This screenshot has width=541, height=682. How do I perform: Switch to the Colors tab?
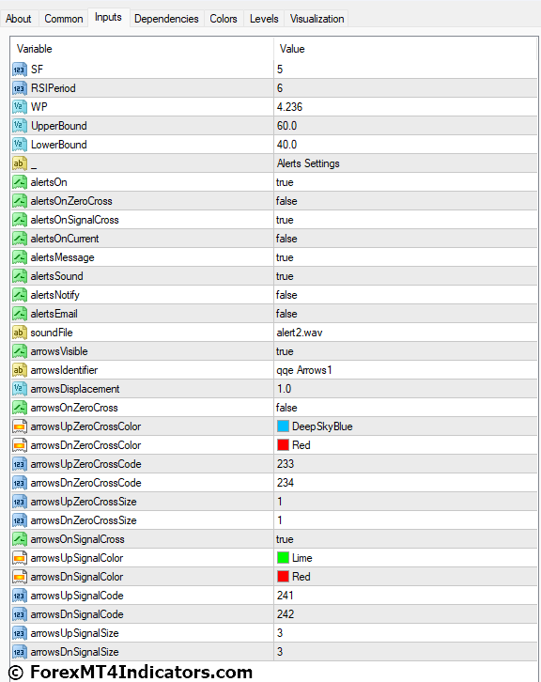click(x=224, y=19)
